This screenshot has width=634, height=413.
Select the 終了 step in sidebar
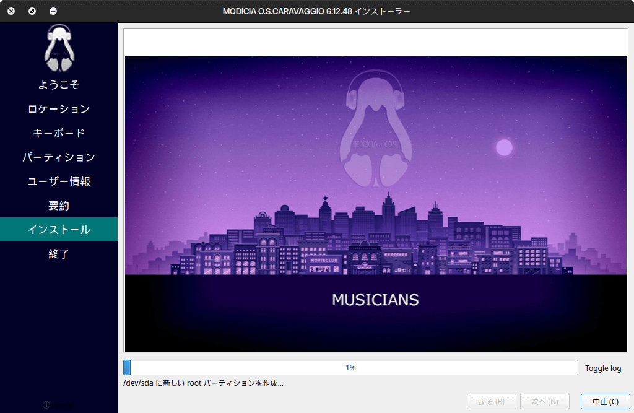[59, 254]
